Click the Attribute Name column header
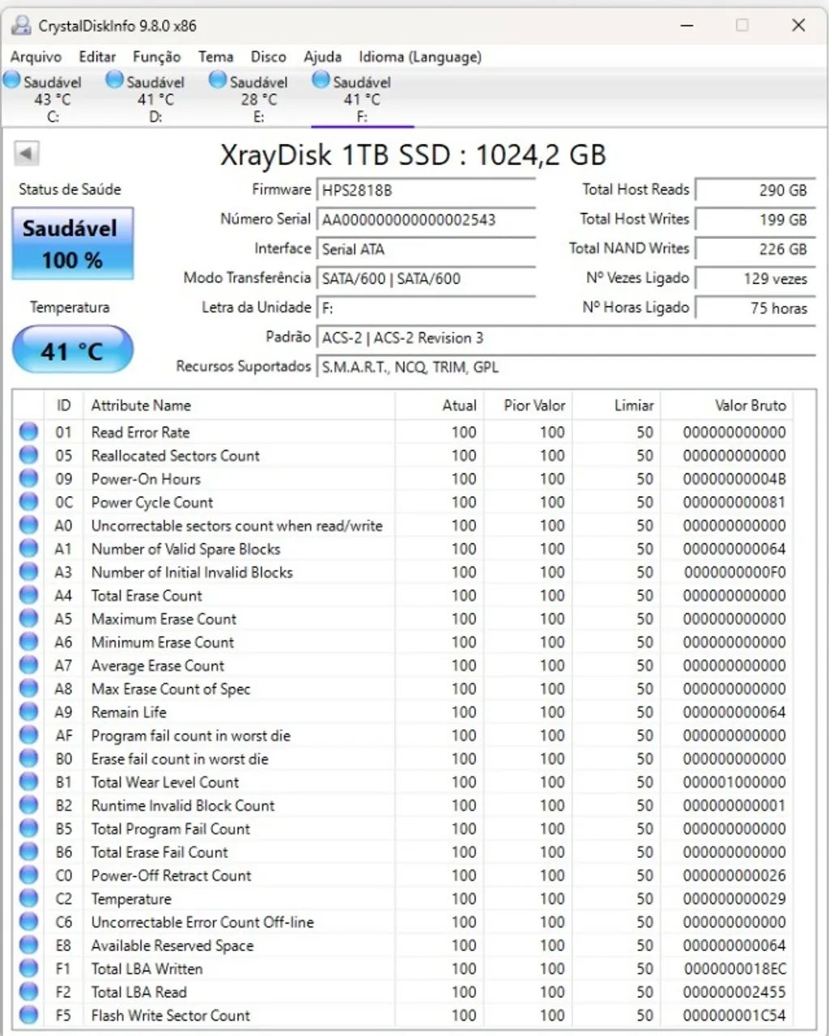Image resolution: width=829 pixels, height=1036 pixels. coord(240,405)
